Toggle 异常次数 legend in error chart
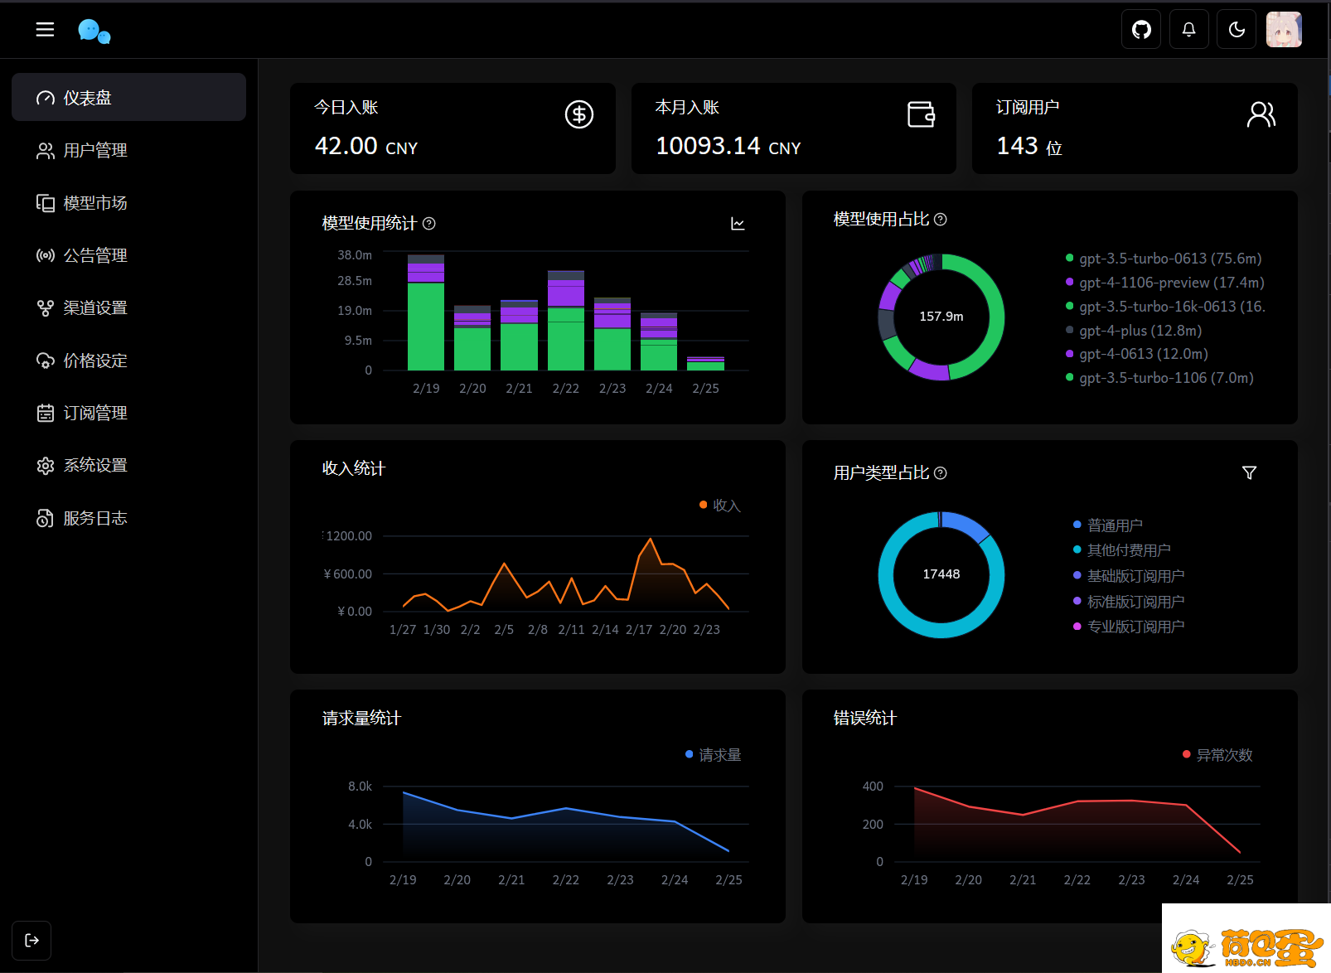Image resolution: width=1331 pixels, height=973 pixels. coord(1217,755)
